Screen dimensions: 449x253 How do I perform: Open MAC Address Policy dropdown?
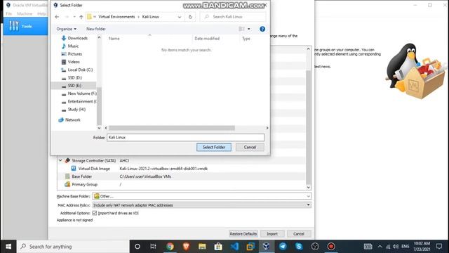pyautogui.click(x=201, y=205)
